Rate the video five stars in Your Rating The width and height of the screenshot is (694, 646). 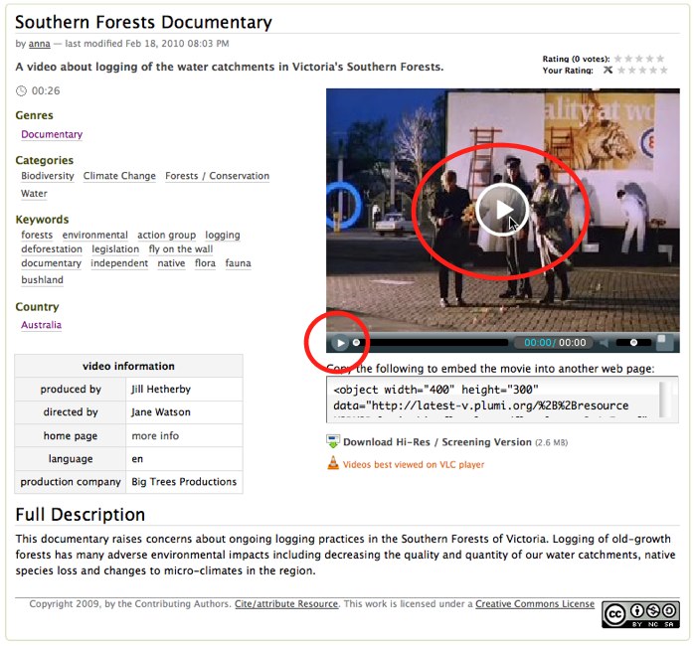[663, 71]
